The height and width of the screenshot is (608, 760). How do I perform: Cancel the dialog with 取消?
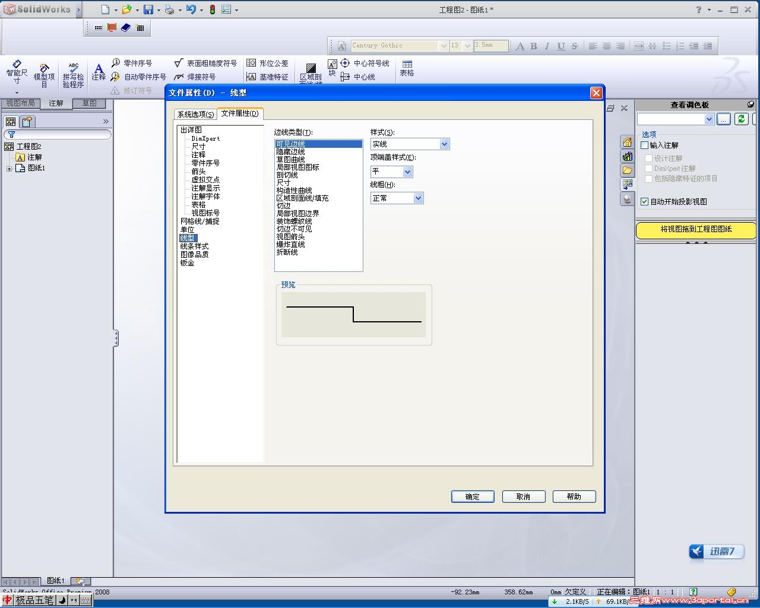523,496
